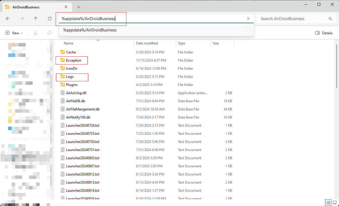This screenshot has height=206, width=339.
Task: Click the 44 KB size cell
Action: click(228, 109)
